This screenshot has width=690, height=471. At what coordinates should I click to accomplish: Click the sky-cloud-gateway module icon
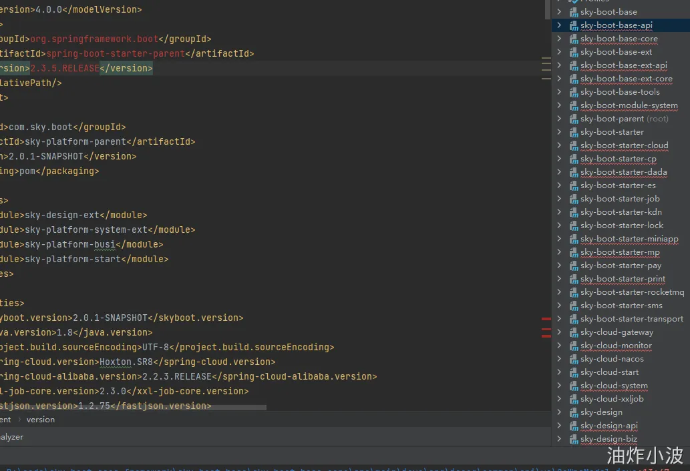(x=573, y=332)
